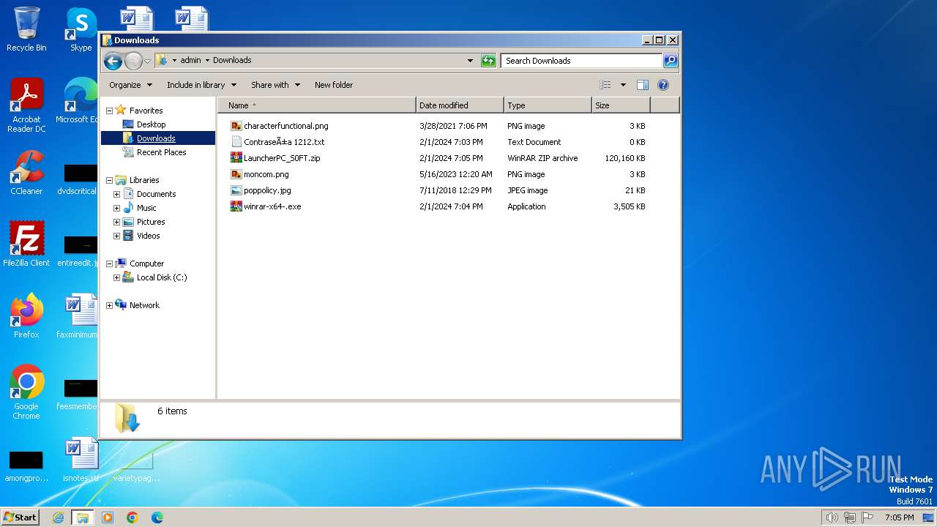Collapse the Computer tree group

point(110,264)
